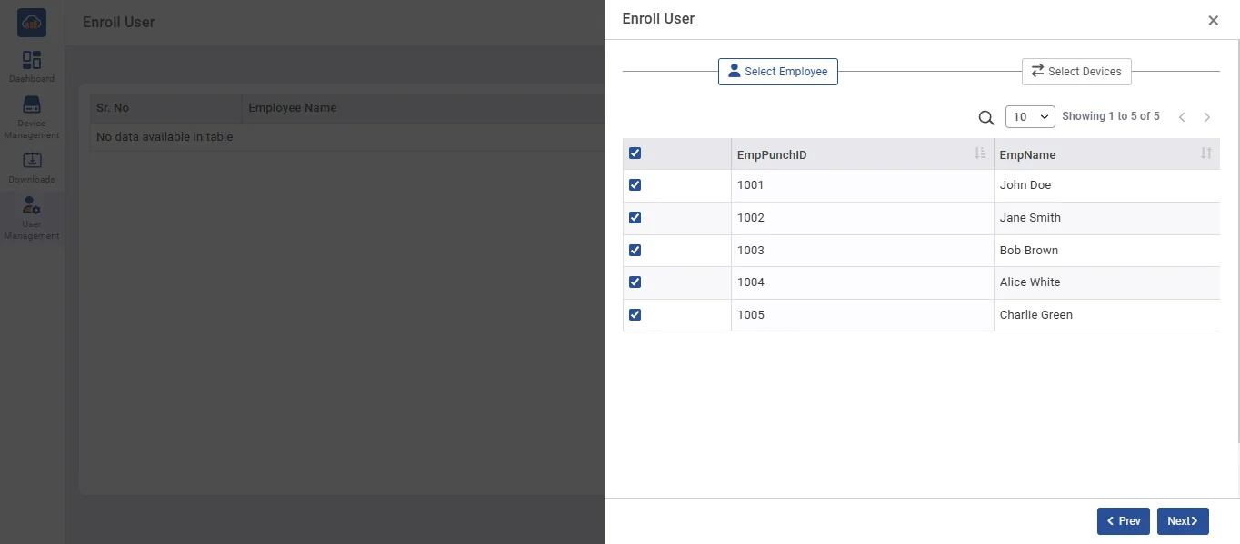Sort by EmpName column icon
This screenshot has height=544, width=1240.
click(x=1205, y=153)
